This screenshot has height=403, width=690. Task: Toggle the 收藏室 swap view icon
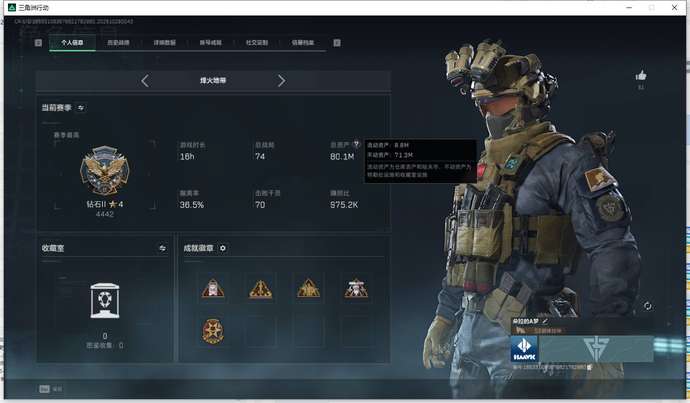coord(162,248)
